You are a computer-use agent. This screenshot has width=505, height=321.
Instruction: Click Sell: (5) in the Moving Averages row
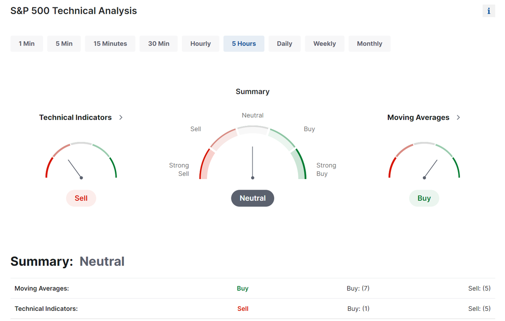479,288
